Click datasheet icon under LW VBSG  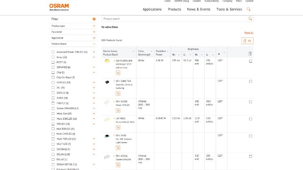tap(118, 127)
